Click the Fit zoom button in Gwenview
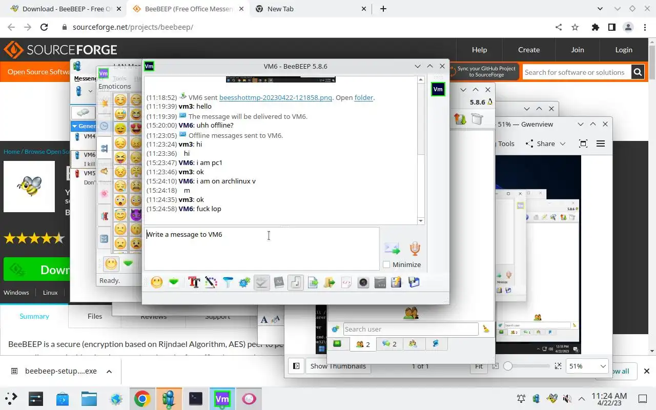The image size is (656, 410). (x=479, y=366)
